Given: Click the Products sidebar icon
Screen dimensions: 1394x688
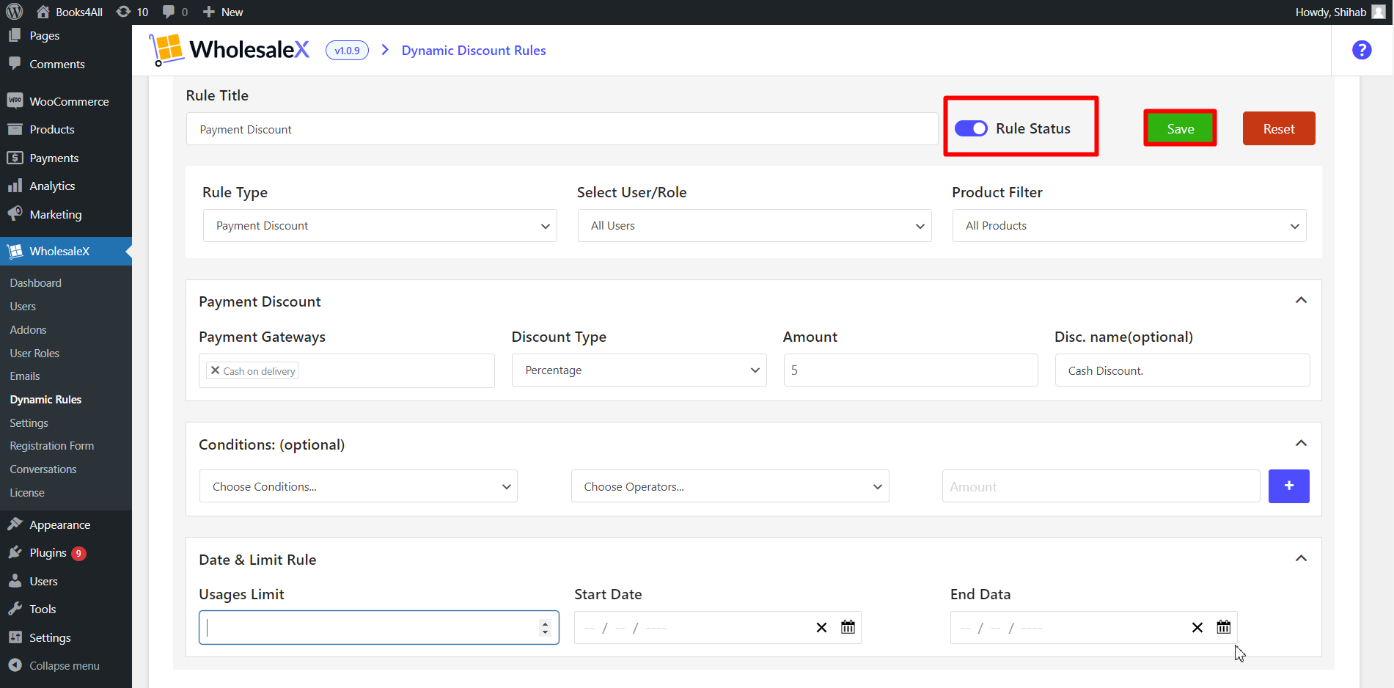Looking at the screenshot, I should (x=15, y=129).
